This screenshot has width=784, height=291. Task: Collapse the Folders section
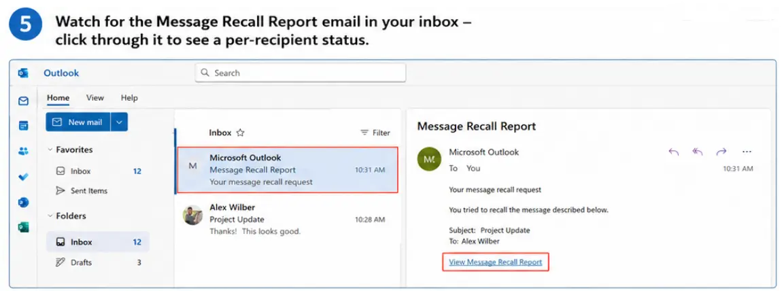[x=50, y=216]
